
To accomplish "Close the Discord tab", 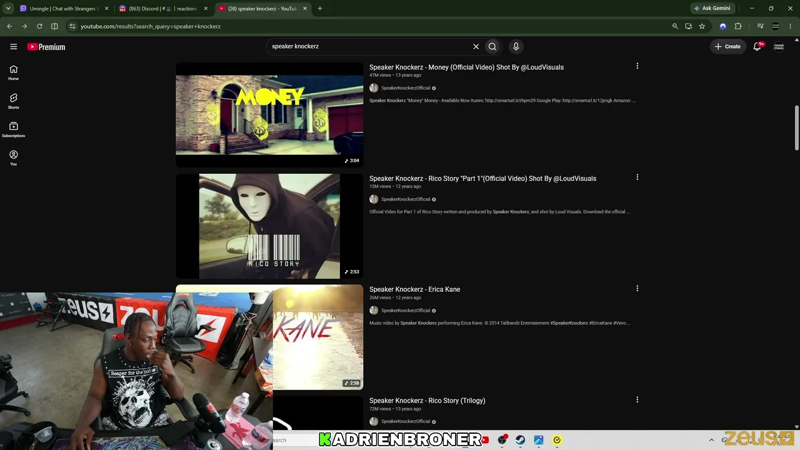I will click(x=206, y=9).
